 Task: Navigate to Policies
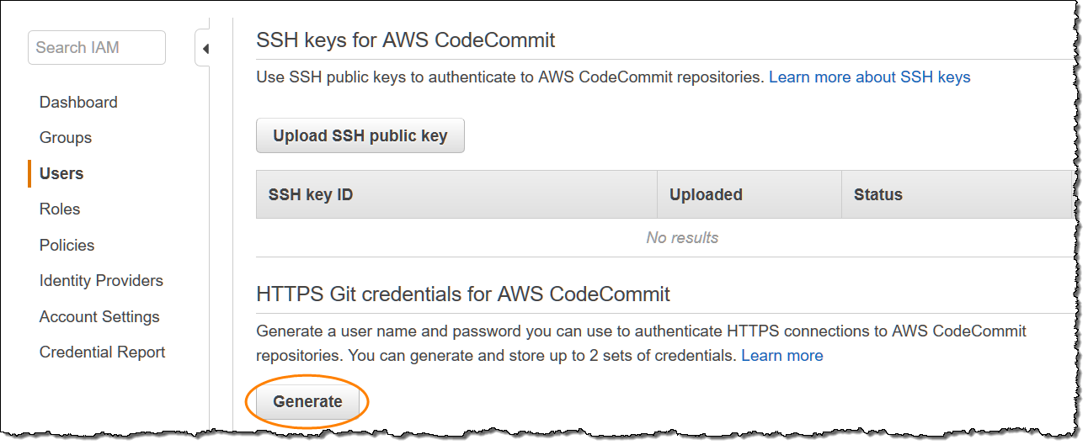coord(67,245)
